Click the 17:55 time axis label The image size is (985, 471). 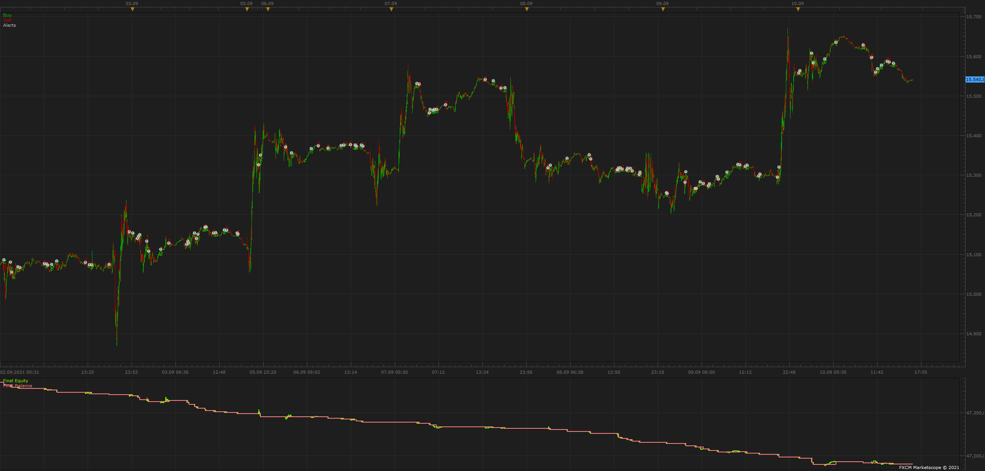tap(921, 372)
